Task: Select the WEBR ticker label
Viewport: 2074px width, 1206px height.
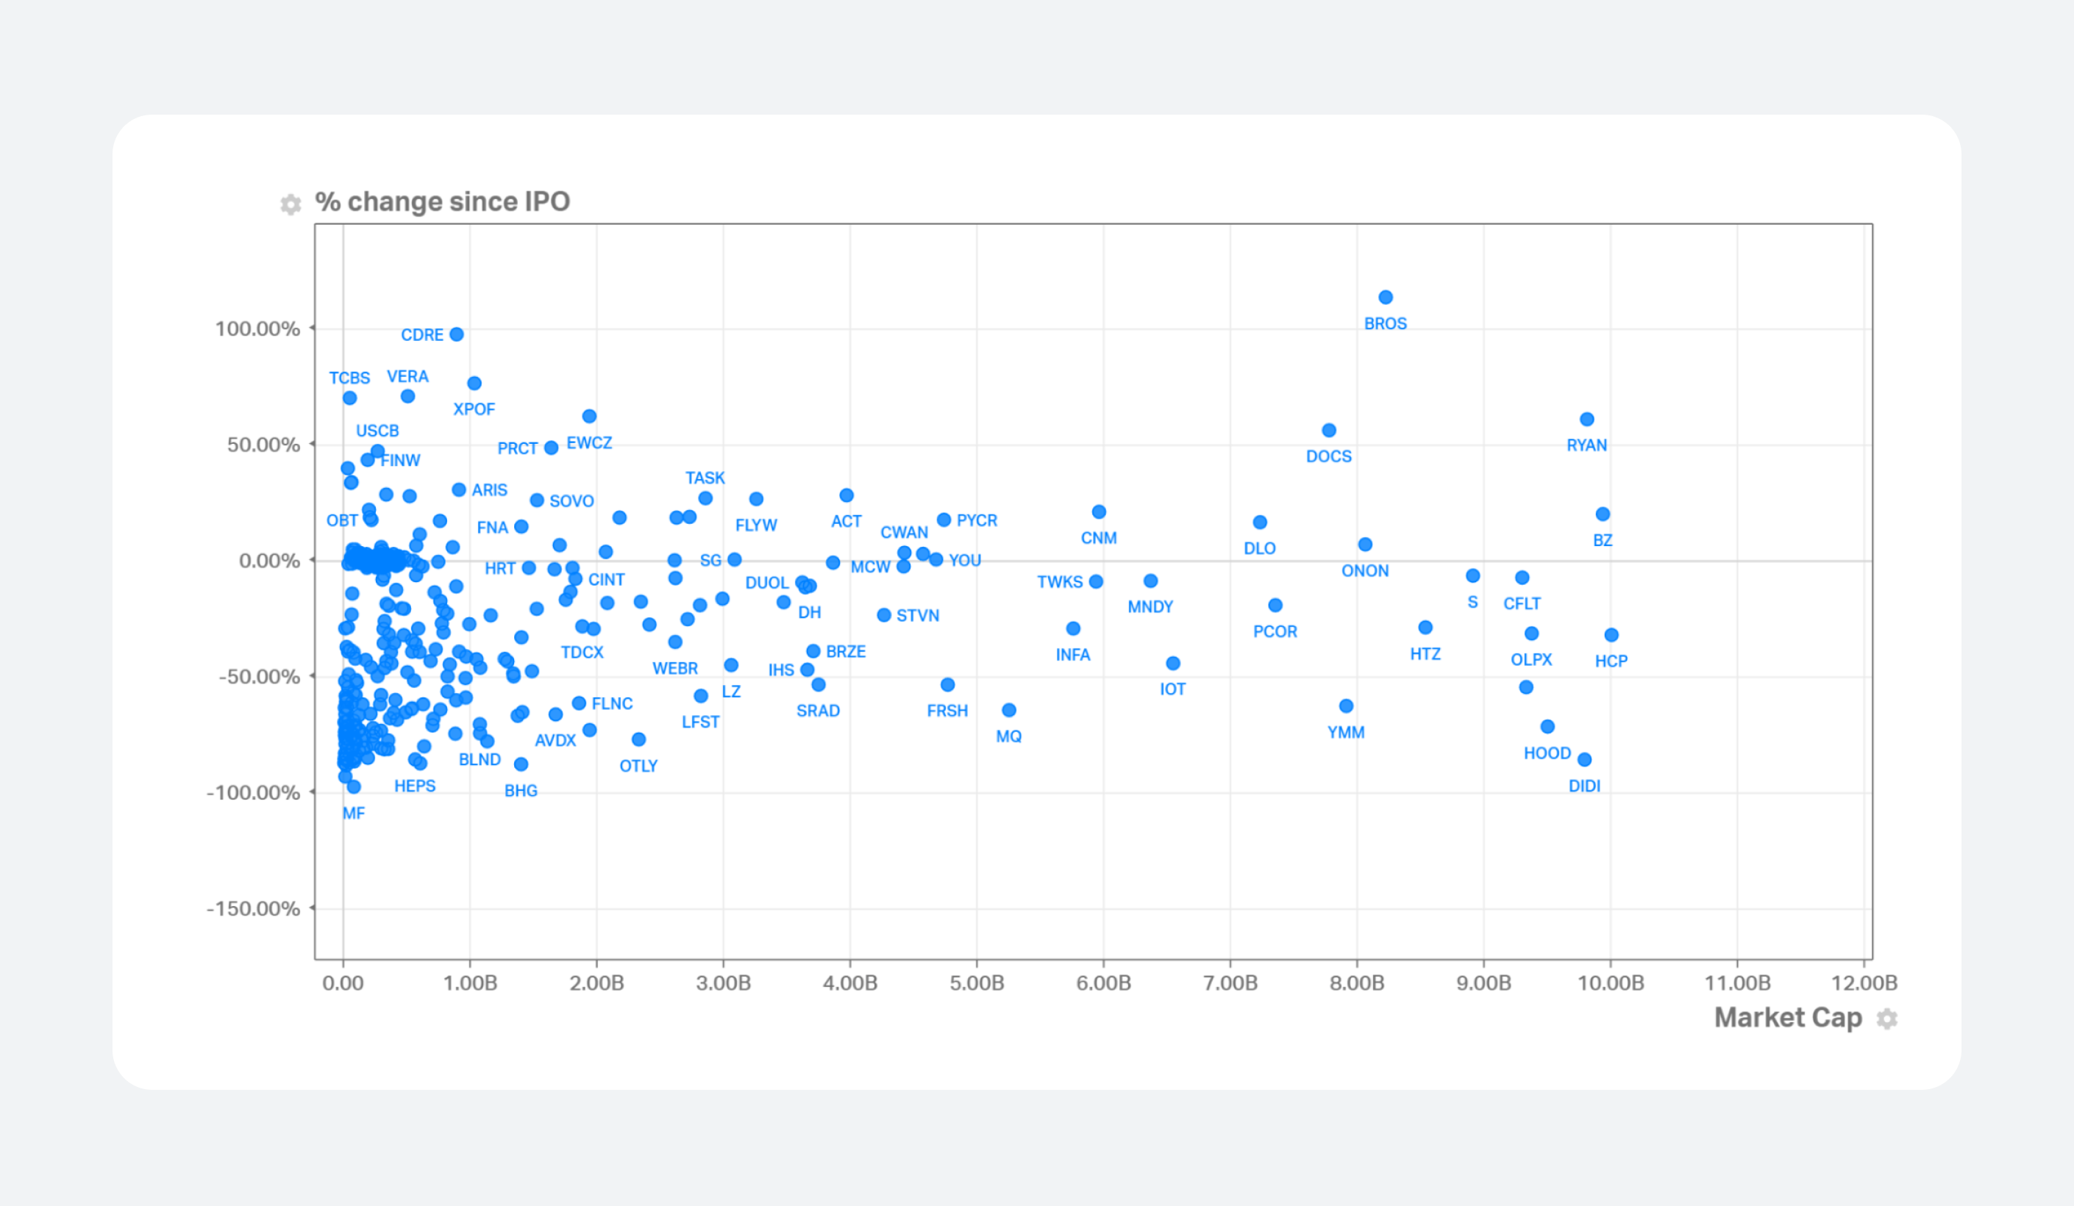Action: [x=675, y=668]
